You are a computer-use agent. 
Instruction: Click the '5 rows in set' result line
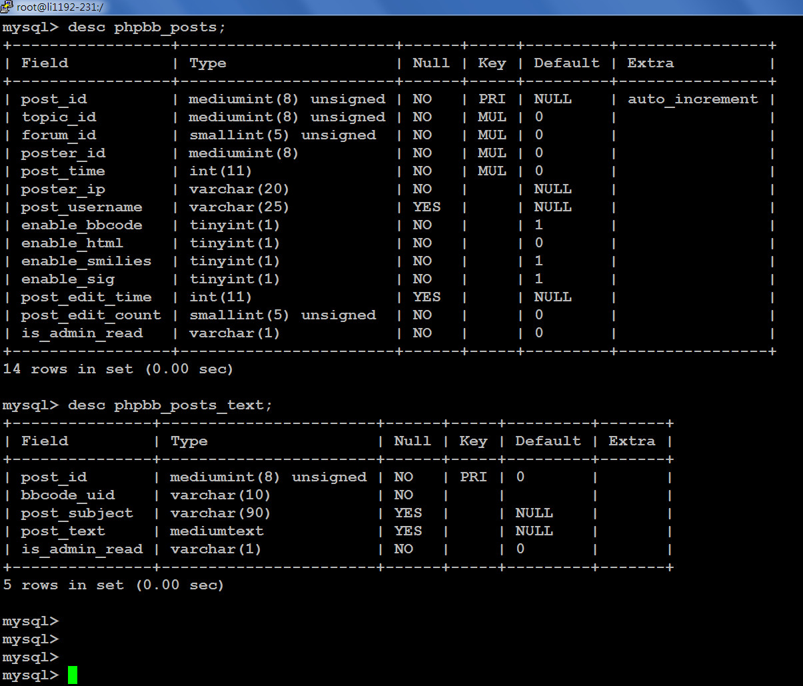tap(113, 585)
